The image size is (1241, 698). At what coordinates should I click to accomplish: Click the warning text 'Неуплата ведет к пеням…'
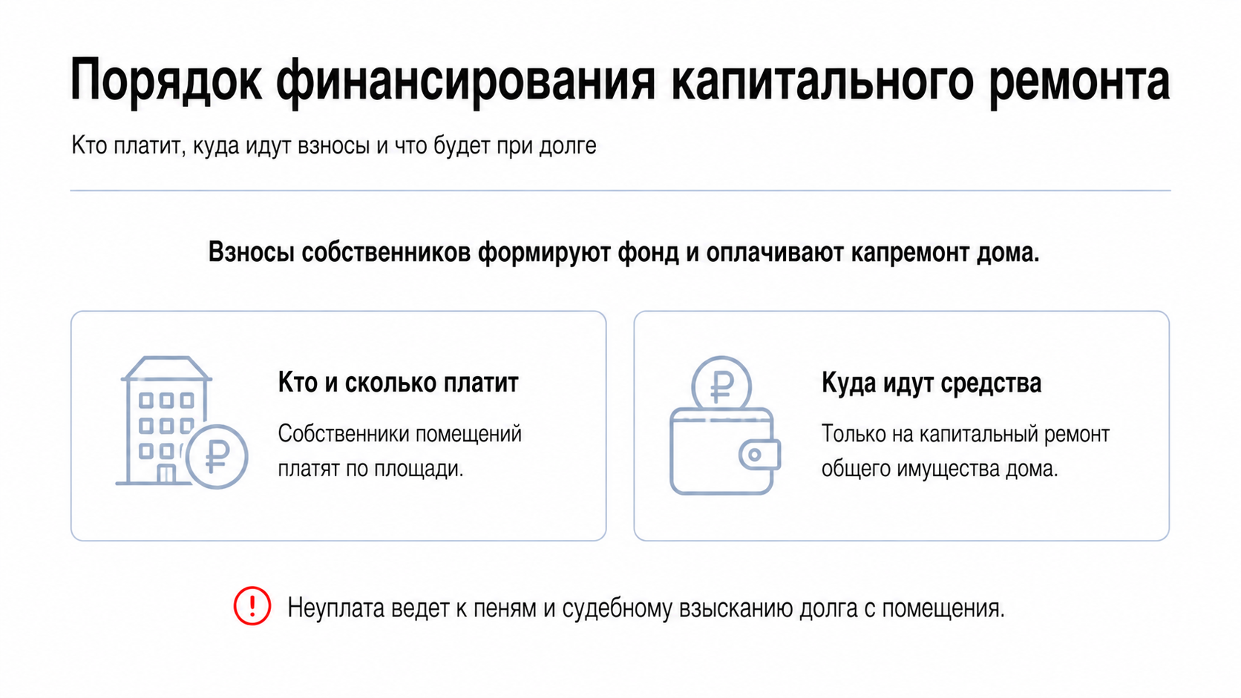(646, 608)
